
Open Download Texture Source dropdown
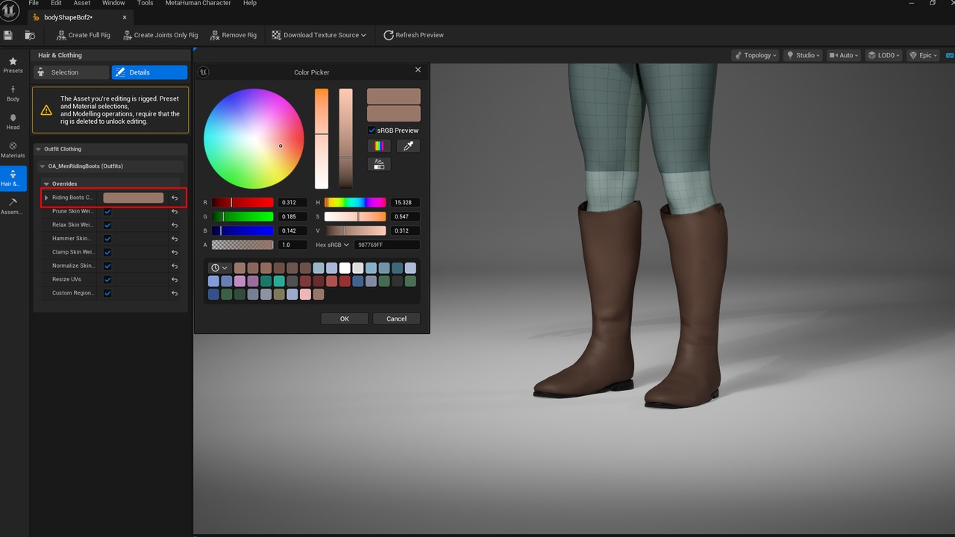pyautogui.click(x=319, y=35)
